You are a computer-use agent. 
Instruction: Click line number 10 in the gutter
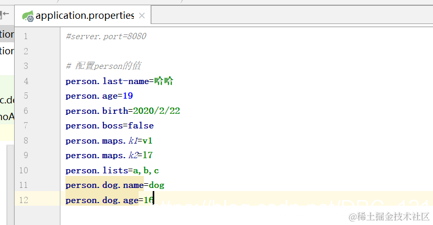coord(24,170)
